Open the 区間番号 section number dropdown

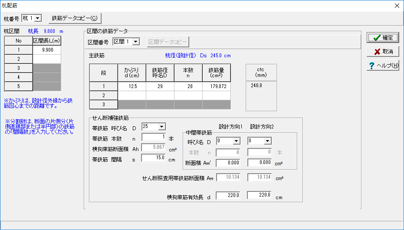click(x=136, y=42)
